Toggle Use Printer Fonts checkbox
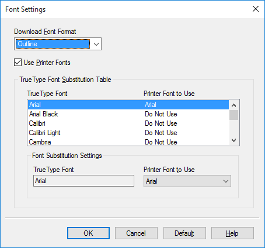This screenshot has width=265, height=248. point(18,63)
